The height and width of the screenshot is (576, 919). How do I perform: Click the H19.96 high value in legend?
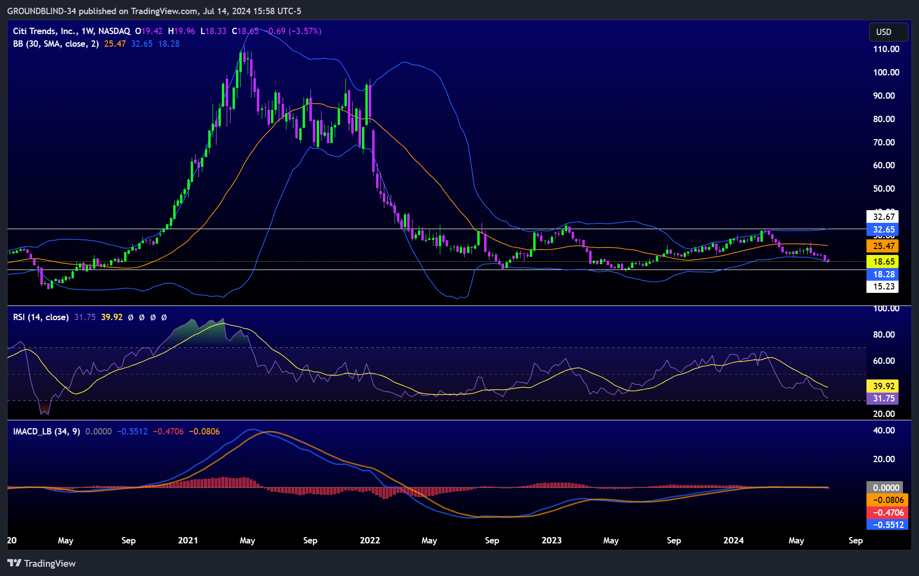(181, 31)
